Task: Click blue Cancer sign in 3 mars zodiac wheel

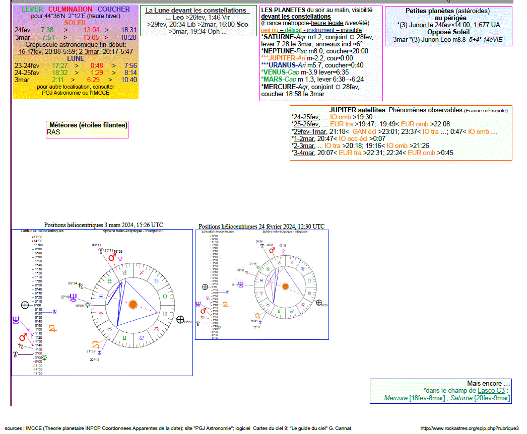Action: (x=142, y=338)
